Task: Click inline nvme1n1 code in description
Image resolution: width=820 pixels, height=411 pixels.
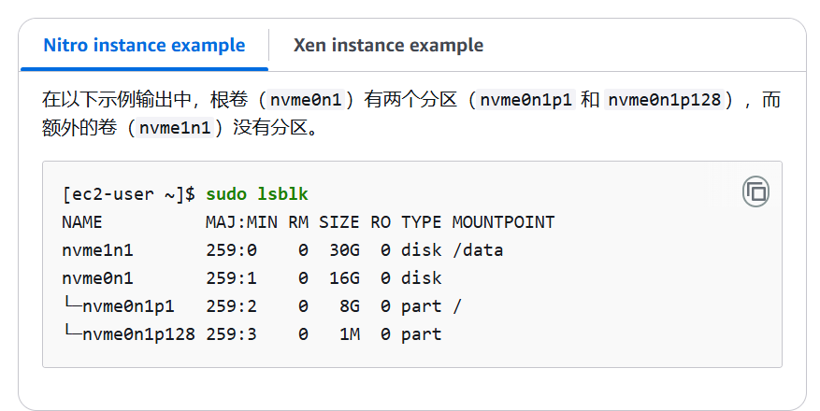Action: (175, 127)
